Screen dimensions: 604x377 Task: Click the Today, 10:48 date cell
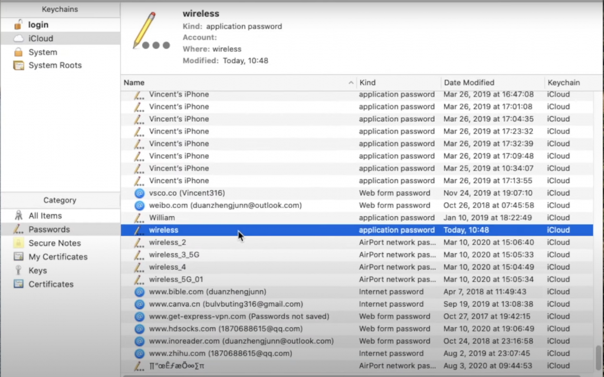(466, 230)
